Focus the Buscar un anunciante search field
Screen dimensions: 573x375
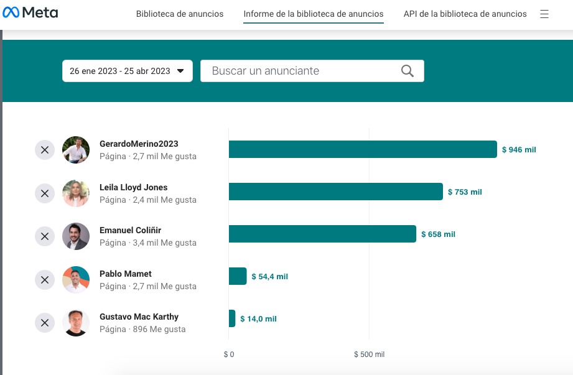pos(312,71)
